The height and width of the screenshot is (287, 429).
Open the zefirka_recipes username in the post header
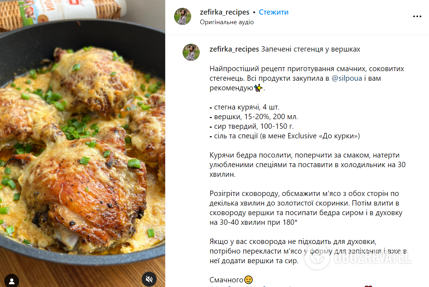pos(225,12)
